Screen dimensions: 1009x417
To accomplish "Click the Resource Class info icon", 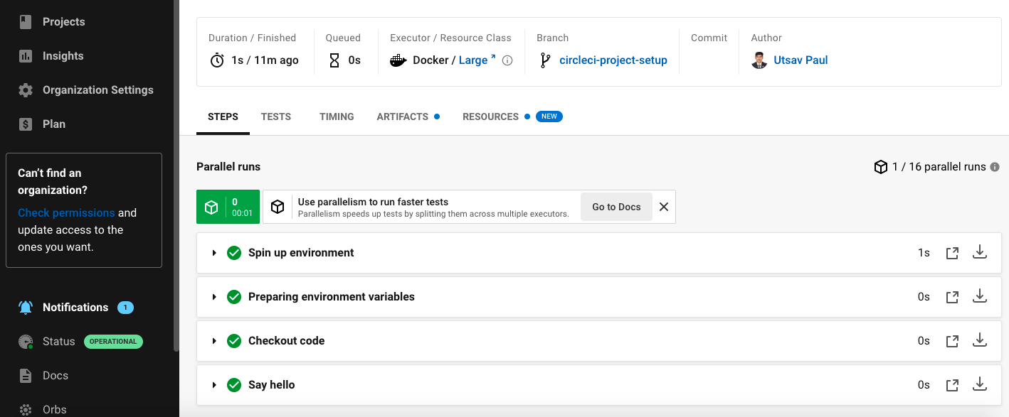I will (x=507, y=60).
